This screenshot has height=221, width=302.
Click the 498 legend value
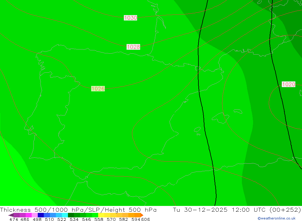(37, 219)
